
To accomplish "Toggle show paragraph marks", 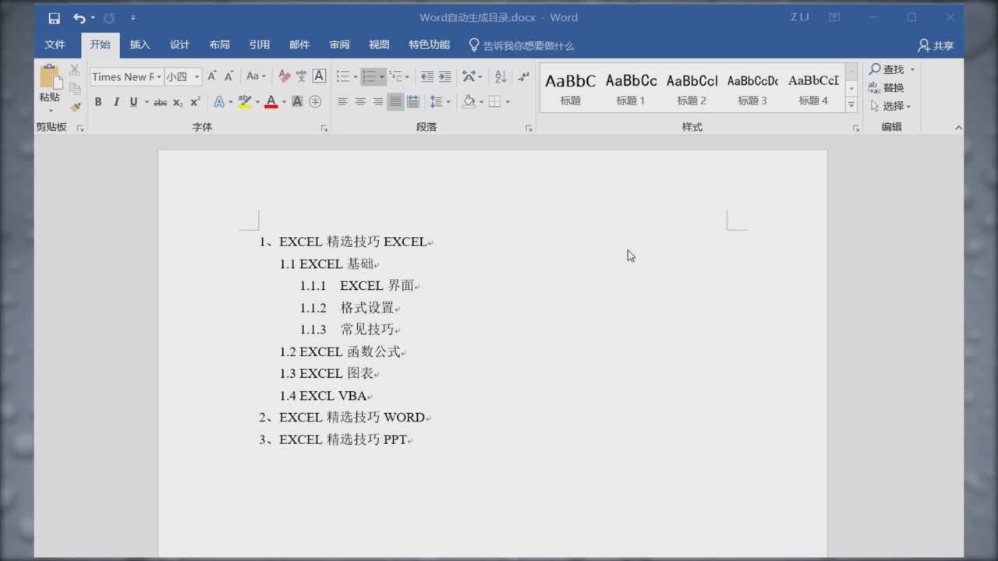I will click(x=524, y=76).
